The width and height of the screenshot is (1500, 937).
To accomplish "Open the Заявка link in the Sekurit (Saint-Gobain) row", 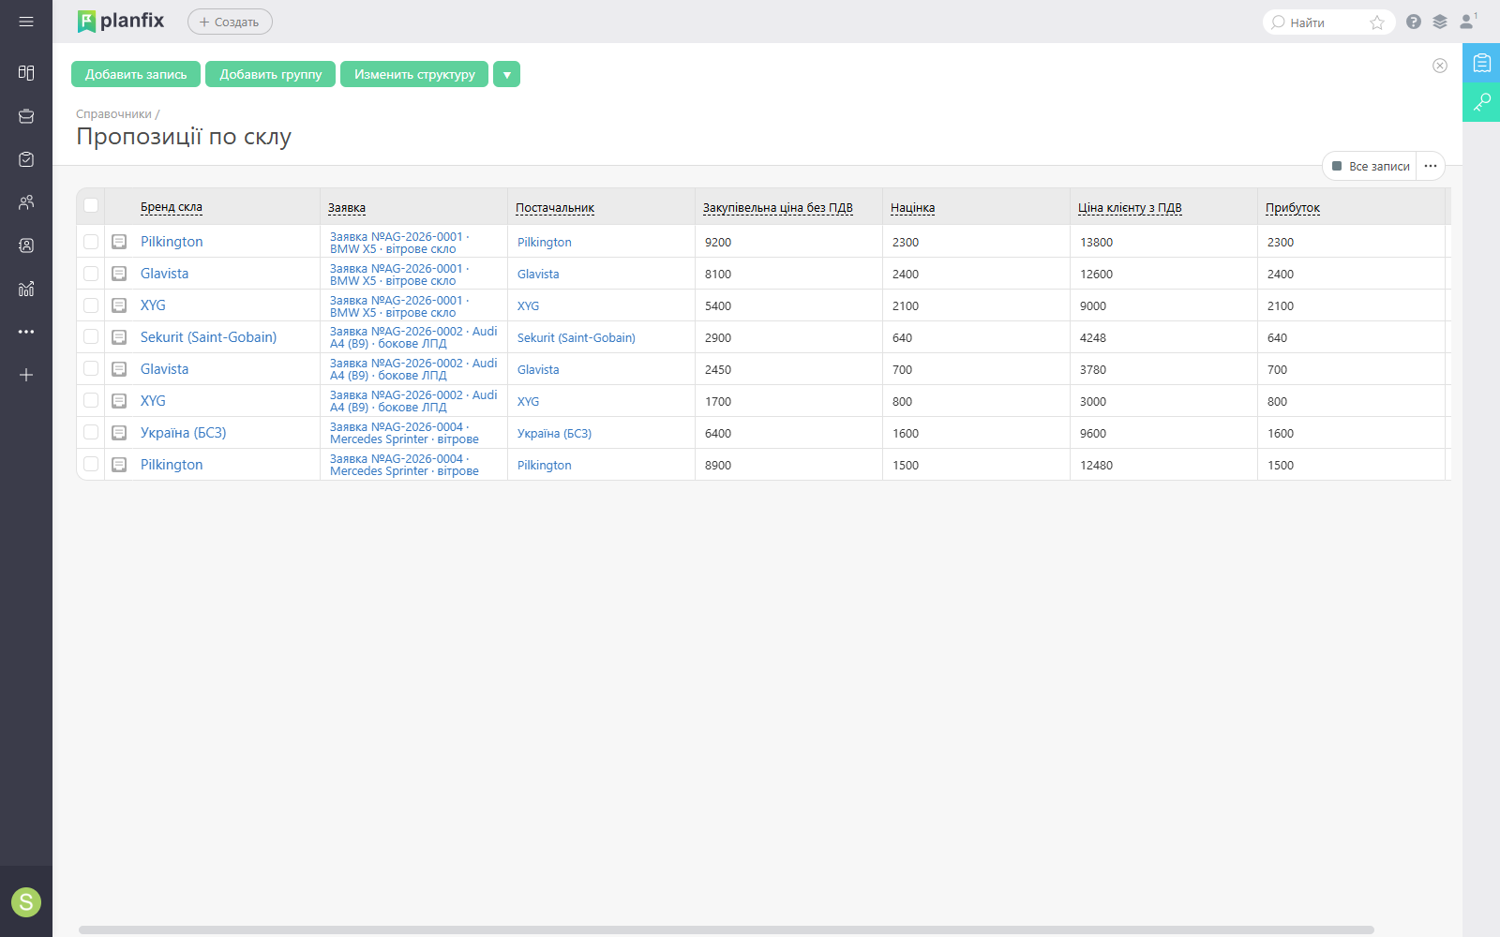I will [x=413, y=337].
